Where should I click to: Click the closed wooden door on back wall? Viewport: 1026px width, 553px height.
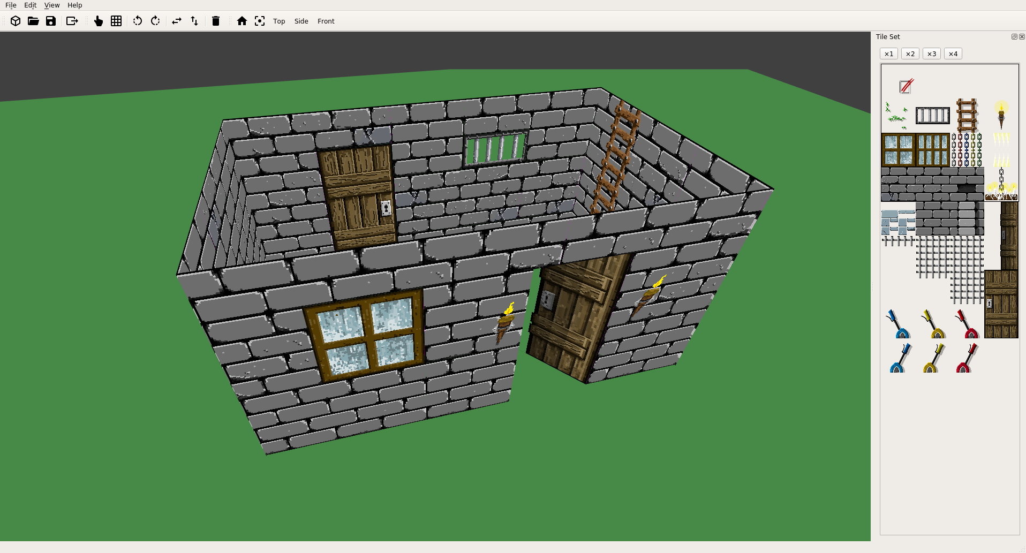[x=358, y=197]
